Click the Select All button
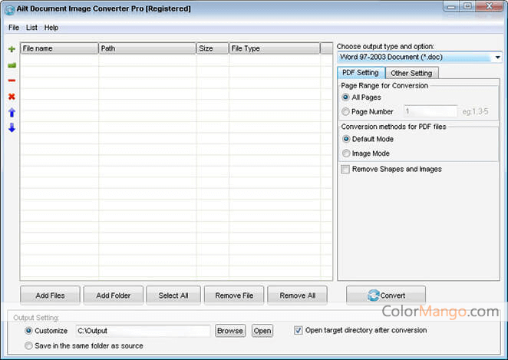This screenshot has height=360, width=508. [x=173, y=296]
